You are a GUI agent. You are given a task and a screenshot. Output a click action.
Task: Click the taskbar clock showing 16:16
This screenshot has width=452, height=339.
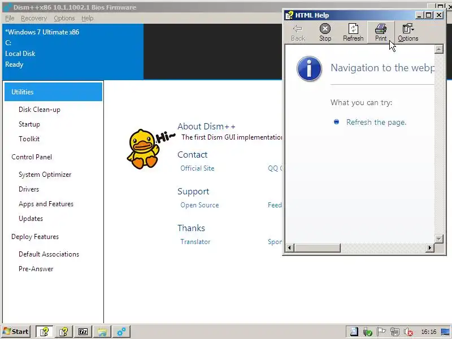click(x=429, y=332)
